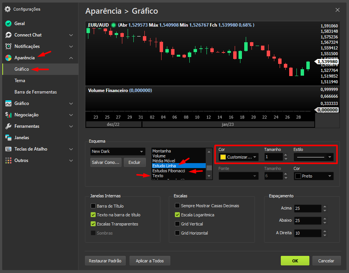The image size is (349, 273).
Task: Open Barra de Ferramentas settings page
Action: coord(35,92)
